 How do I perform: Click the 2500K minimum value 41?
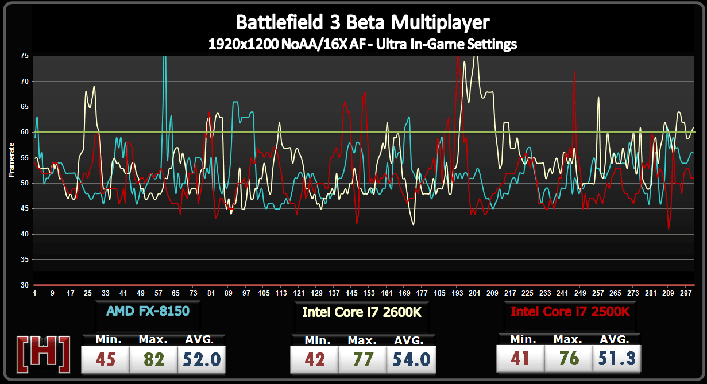click(x=519, y=358)
